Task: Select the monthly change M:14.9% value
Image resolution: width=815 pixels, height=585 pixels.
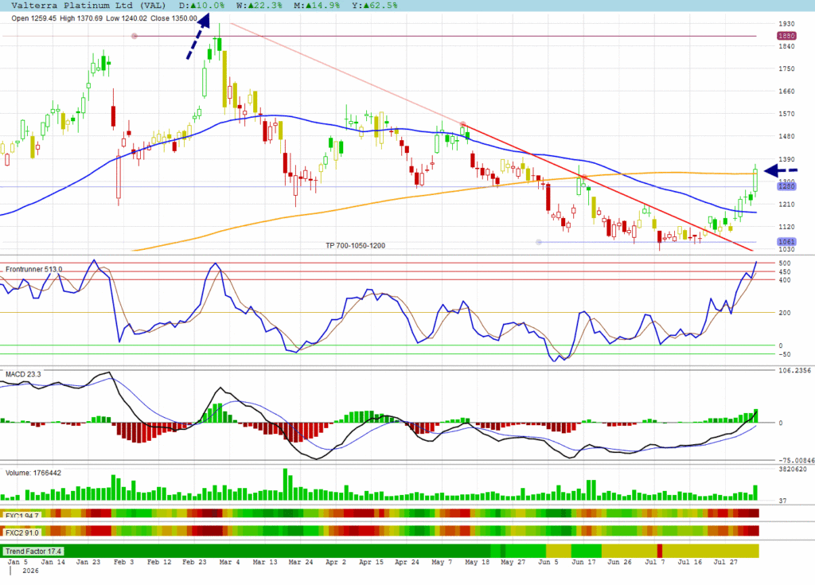Action: coord(317,6)
